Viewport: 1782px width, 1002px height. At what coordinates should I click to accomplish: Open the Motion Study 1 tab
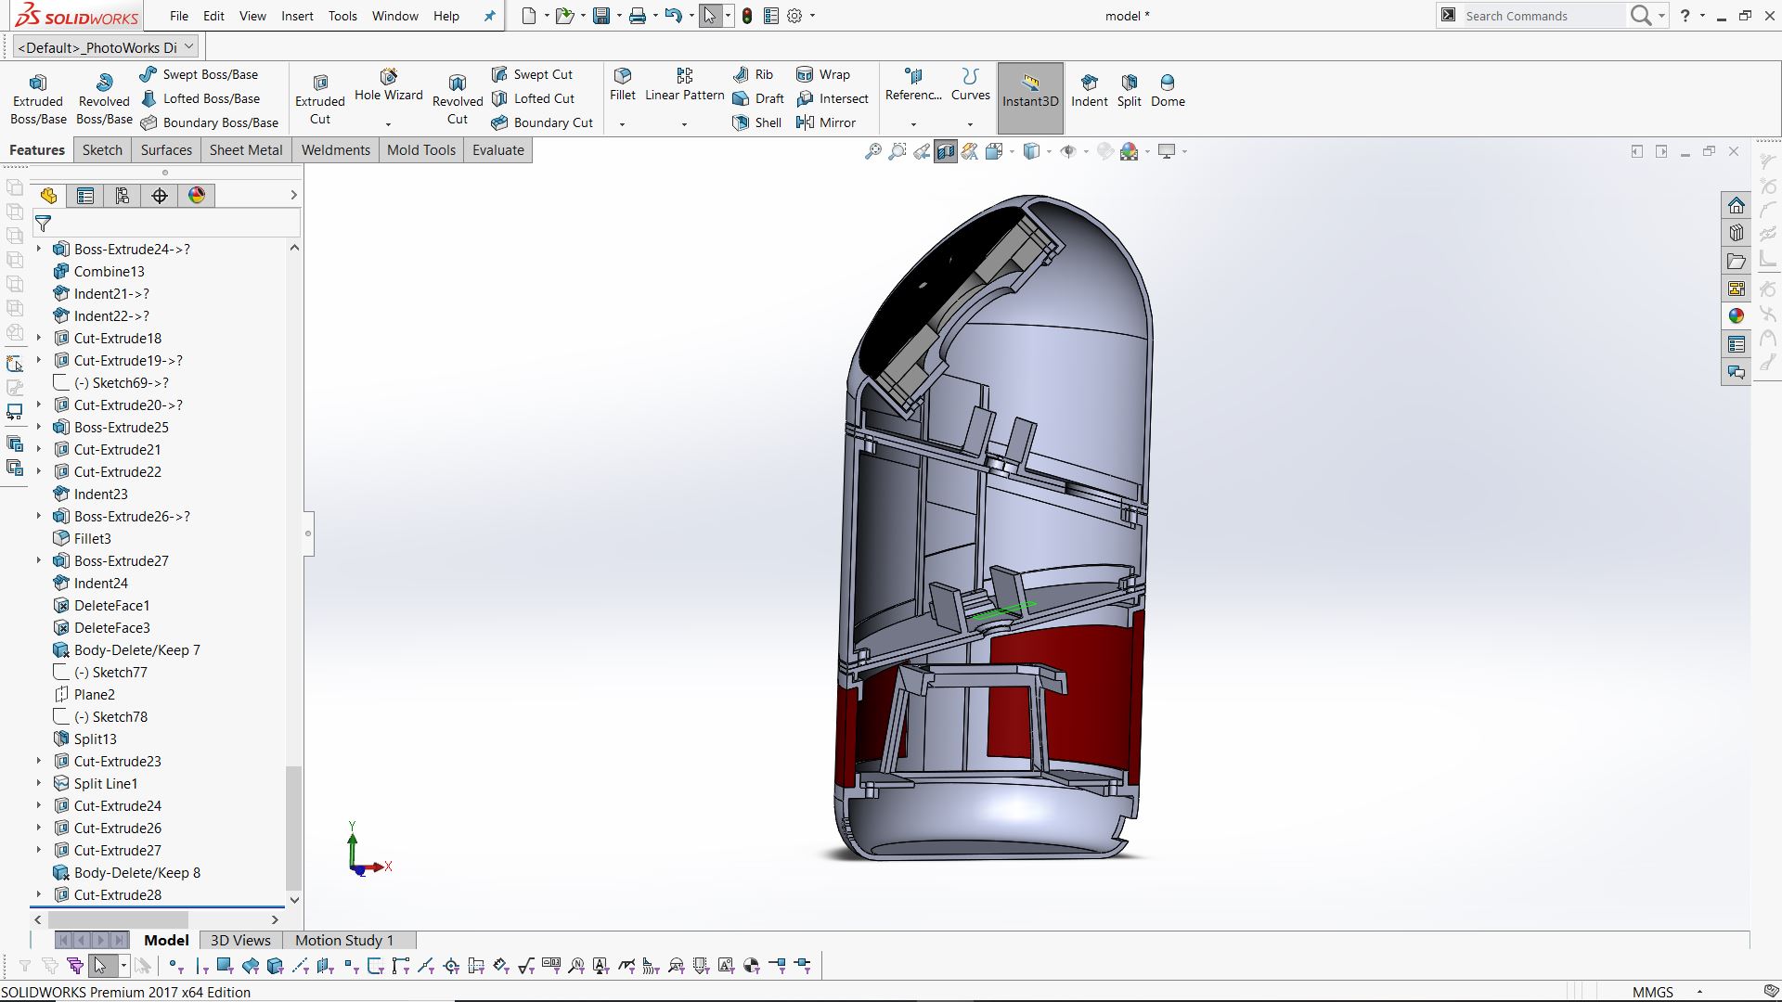pyautogui.click(x=344, y=941)
